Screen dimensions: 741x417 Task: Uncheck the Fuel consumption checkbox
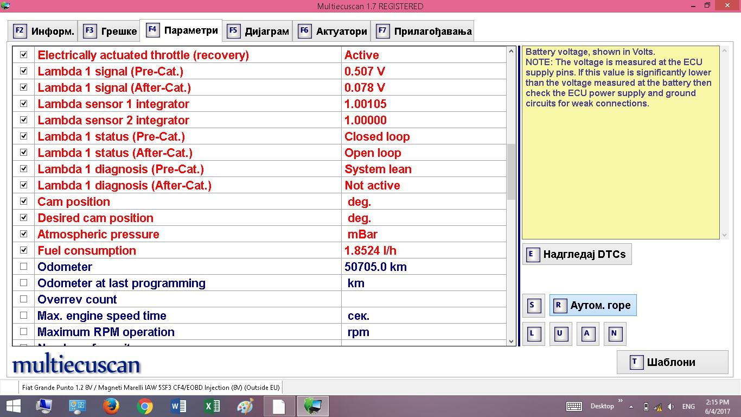coord(23,250)
